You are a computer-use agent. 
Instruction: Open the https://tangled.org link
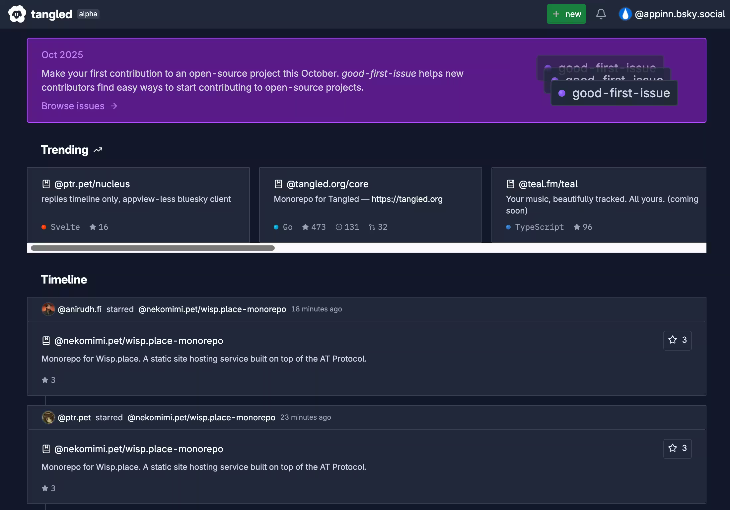[x=407, y=199]
